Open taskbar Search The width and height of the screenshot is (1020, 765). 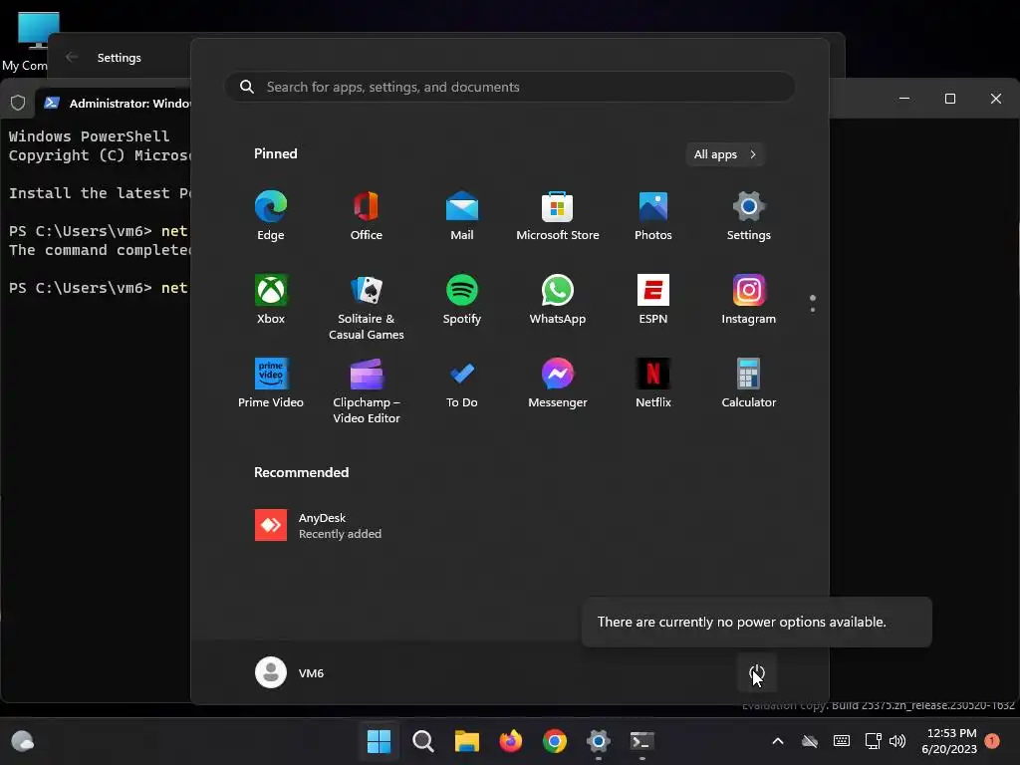point(422,741)
